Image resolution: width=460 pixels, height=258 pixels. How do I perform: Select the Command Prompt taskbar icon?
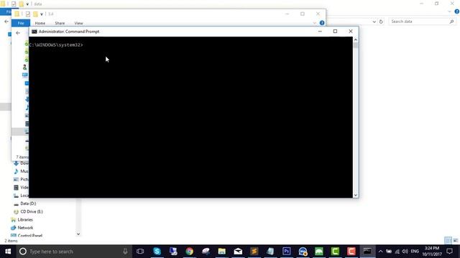(x=367, y=252)
